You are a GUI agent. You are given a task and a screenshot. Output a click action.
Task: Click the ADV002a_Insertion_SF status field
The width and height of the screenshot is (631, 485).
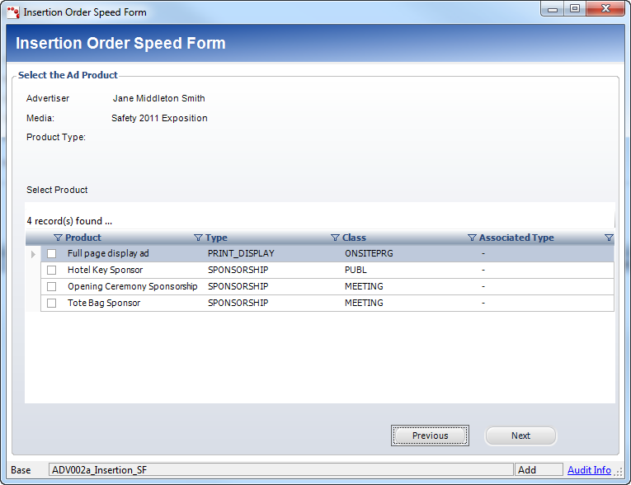[x=280, y=470]
